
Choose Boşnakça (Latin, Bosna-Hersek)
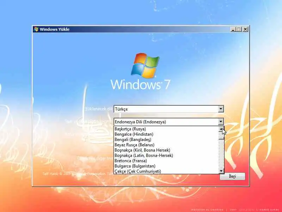(x=166, y=155)
